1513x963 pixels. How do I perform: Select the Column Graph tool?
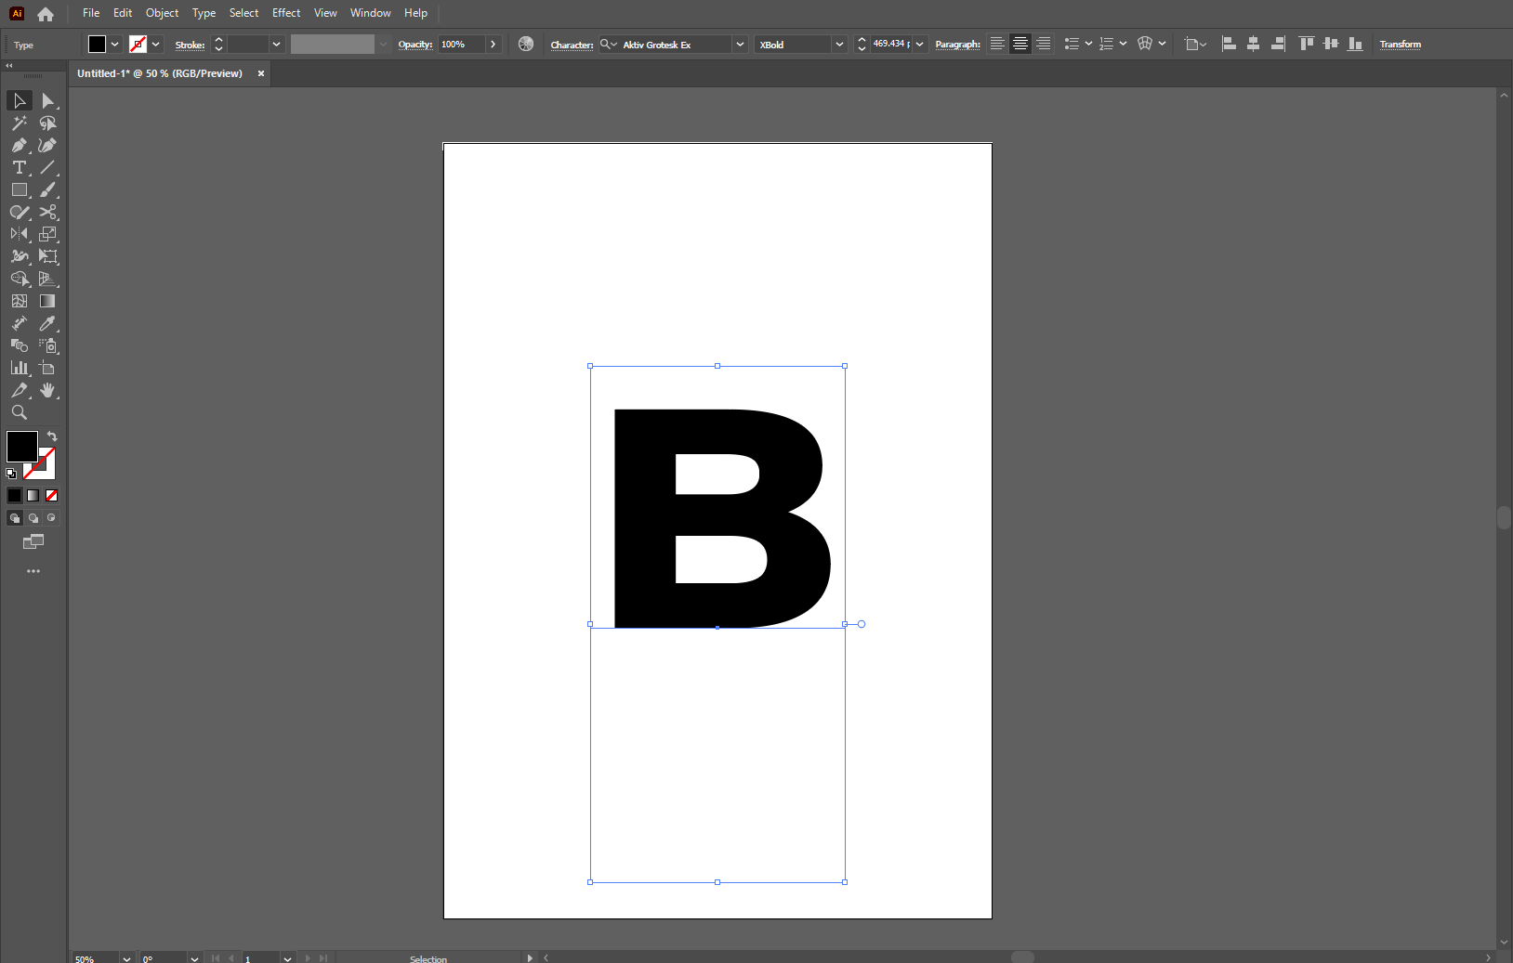[x=20, y=368]
